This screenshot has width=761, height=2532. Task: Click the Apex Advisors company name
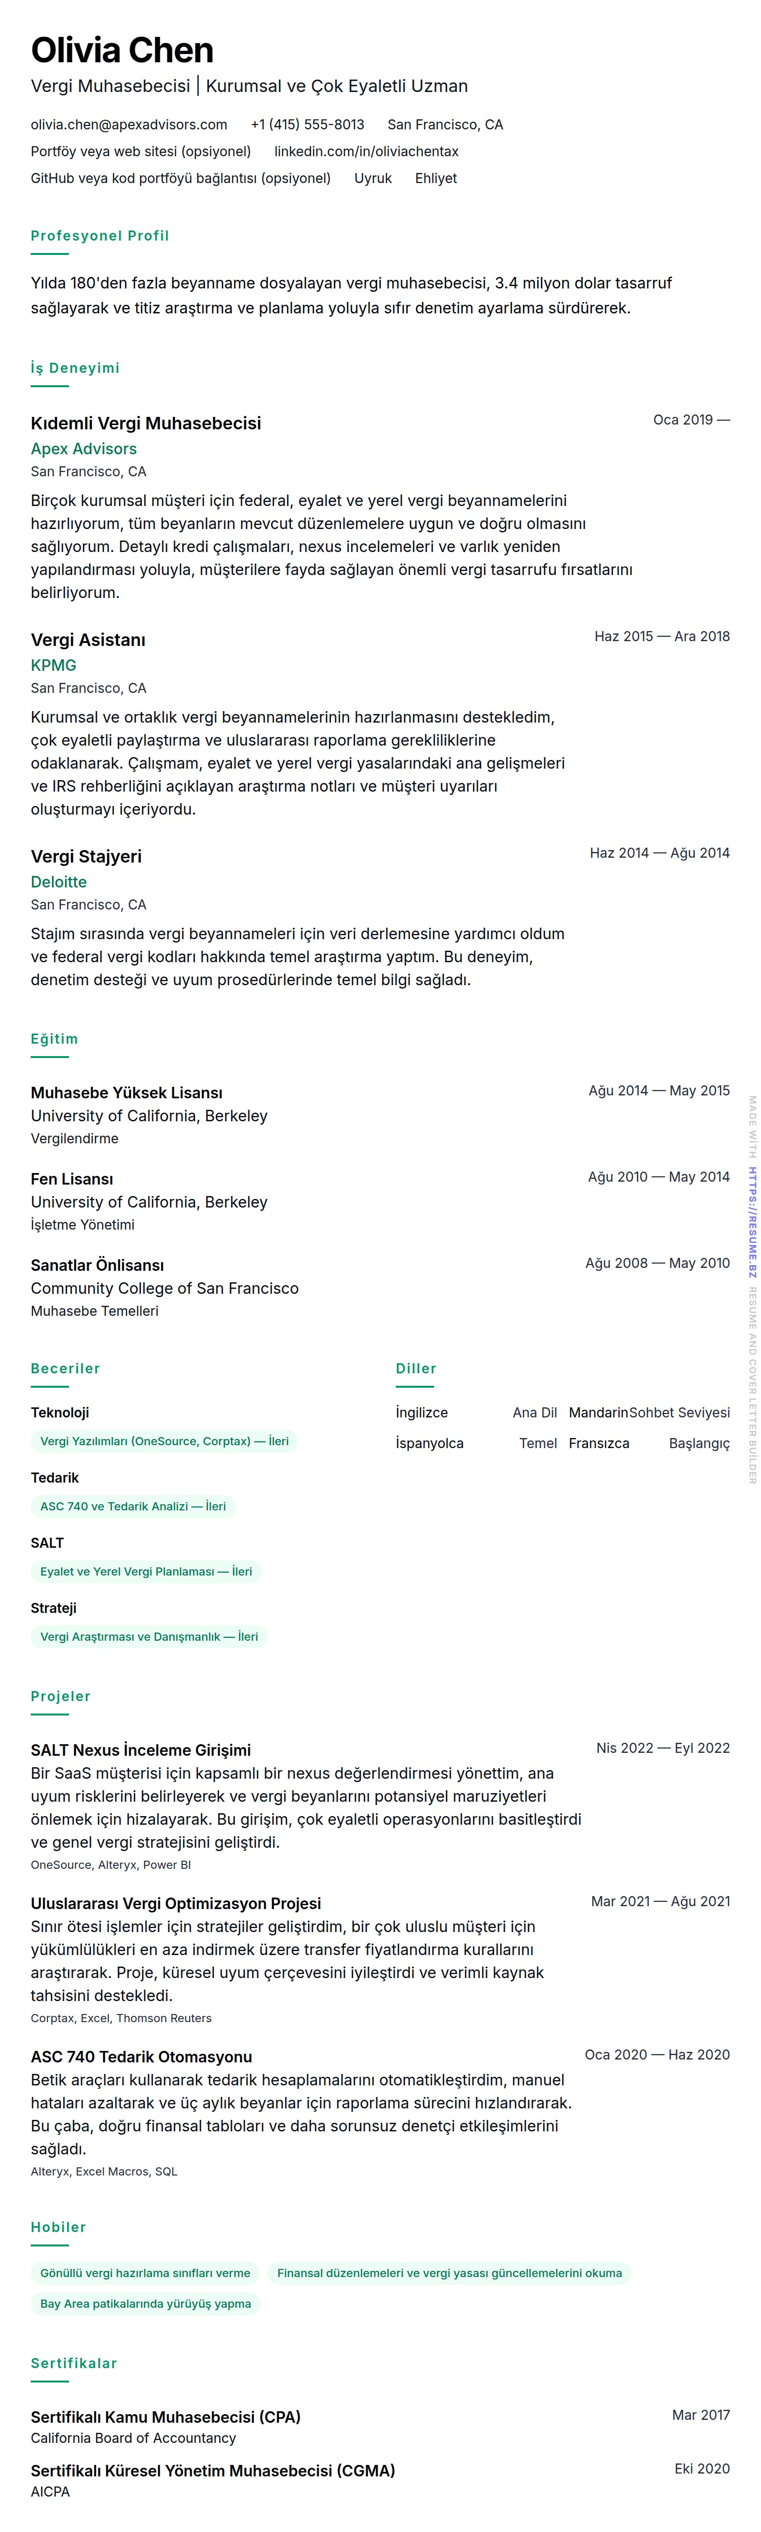click(x=83, y=449)
